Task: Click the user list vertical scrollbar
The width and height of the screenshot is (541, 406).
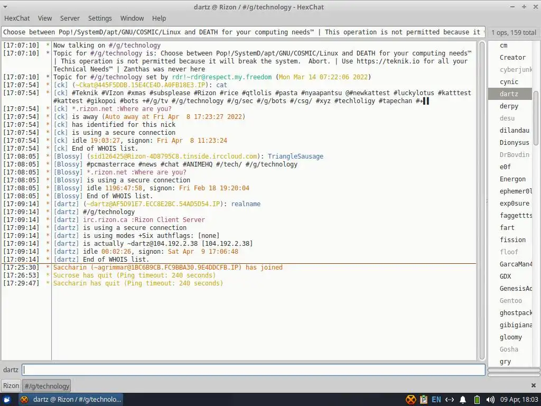Action: coord(536,117)
